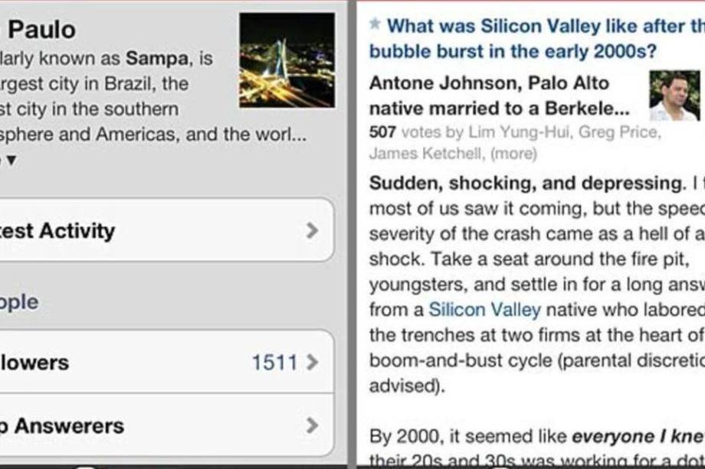Tap the 1511 followers count
Image resolution: width=705 pixels, height=469 pixels.
point(274,363)
